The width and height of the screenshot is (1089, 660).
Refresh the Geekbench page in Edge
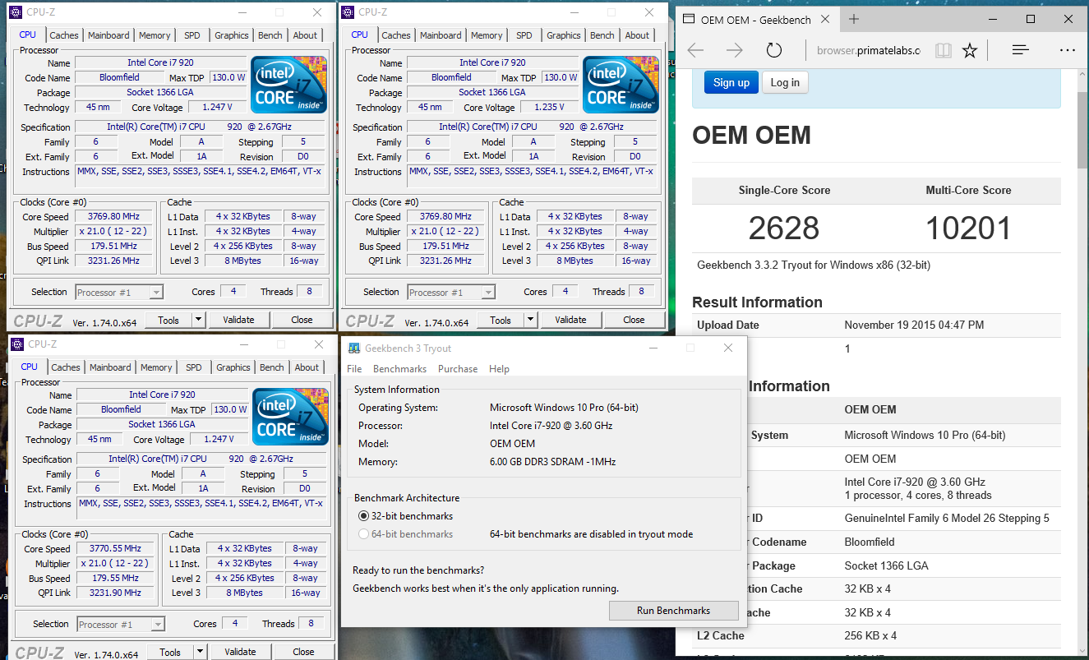[x=773, y=50]
